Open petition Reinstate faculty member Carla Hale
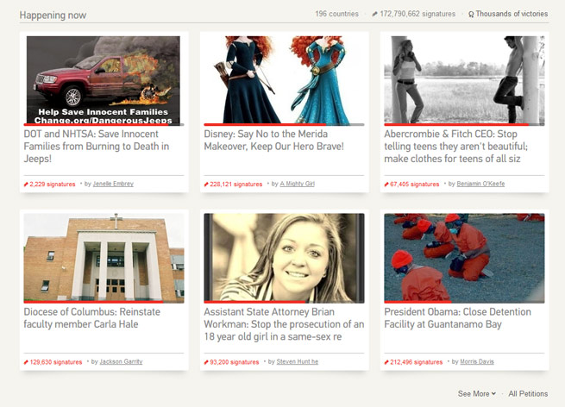This screenshot has width=565, height=407. 92,317
